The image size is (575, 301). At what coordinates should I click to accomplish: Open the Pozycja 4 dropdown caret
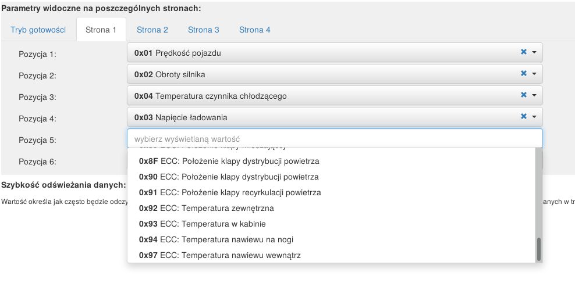click(x=534, y=117)
